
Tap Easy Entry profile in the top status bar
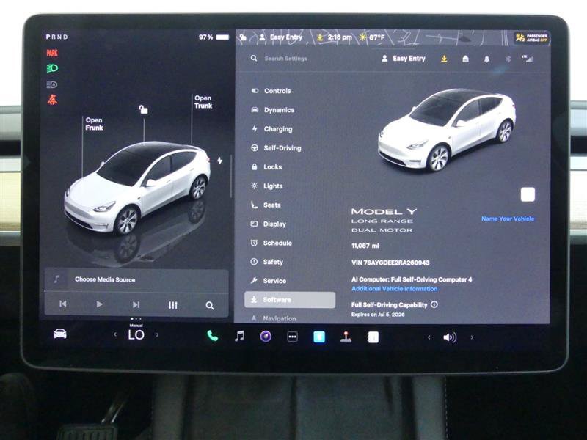point(281,37)
